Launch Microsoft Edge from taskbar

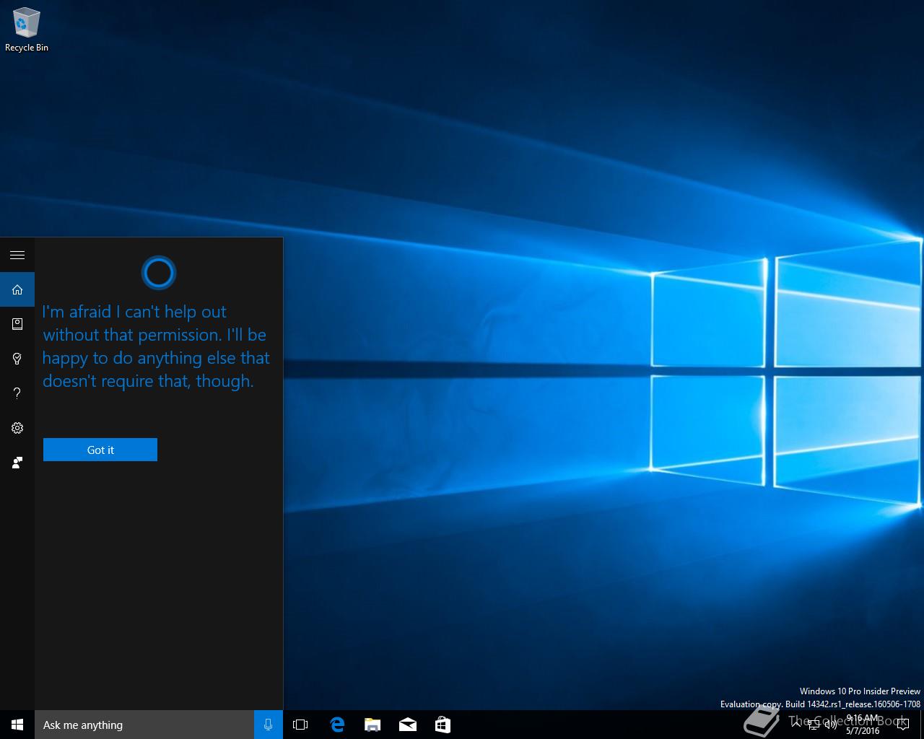pos(337,725)
